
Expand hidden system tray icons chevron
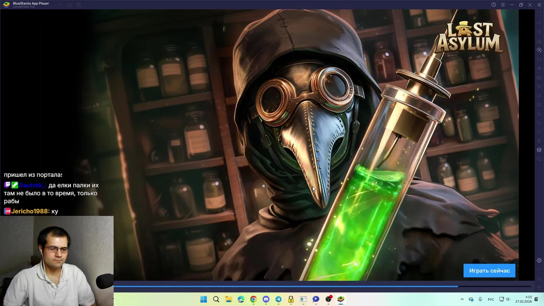pos(462,299)
